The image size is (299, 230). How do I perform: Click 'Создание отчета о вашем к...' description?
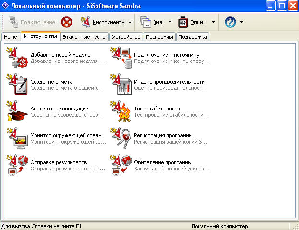click(67, 88)
